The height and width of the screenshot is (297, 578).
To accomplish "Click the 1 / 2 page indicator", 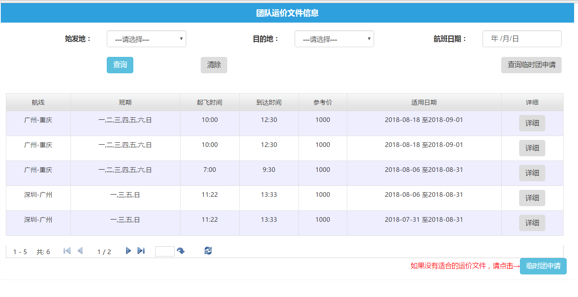I will pyautogui.click(x=104, y=252).
